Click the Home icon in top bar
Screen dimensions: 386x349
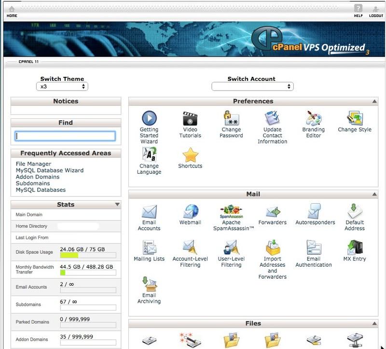tap(12, 9)
